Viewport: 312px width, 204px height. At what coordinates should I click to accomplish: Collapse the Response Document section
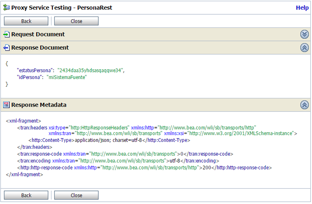coord(304,48)
